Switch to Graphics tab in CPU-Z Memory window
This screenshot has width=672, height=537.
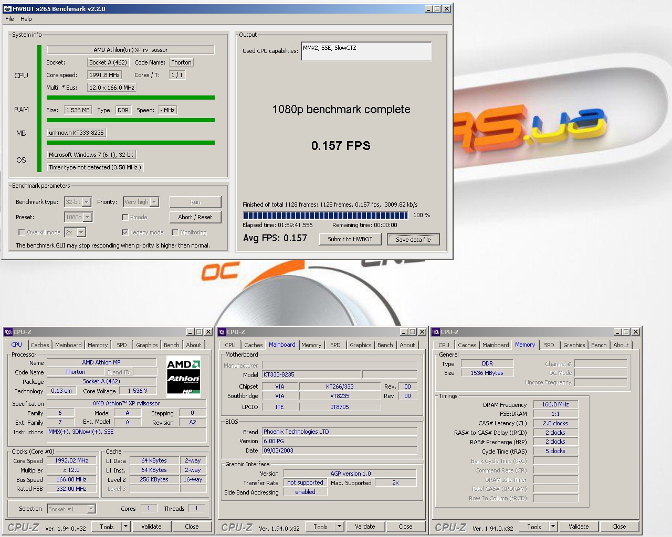click(574, 345)
